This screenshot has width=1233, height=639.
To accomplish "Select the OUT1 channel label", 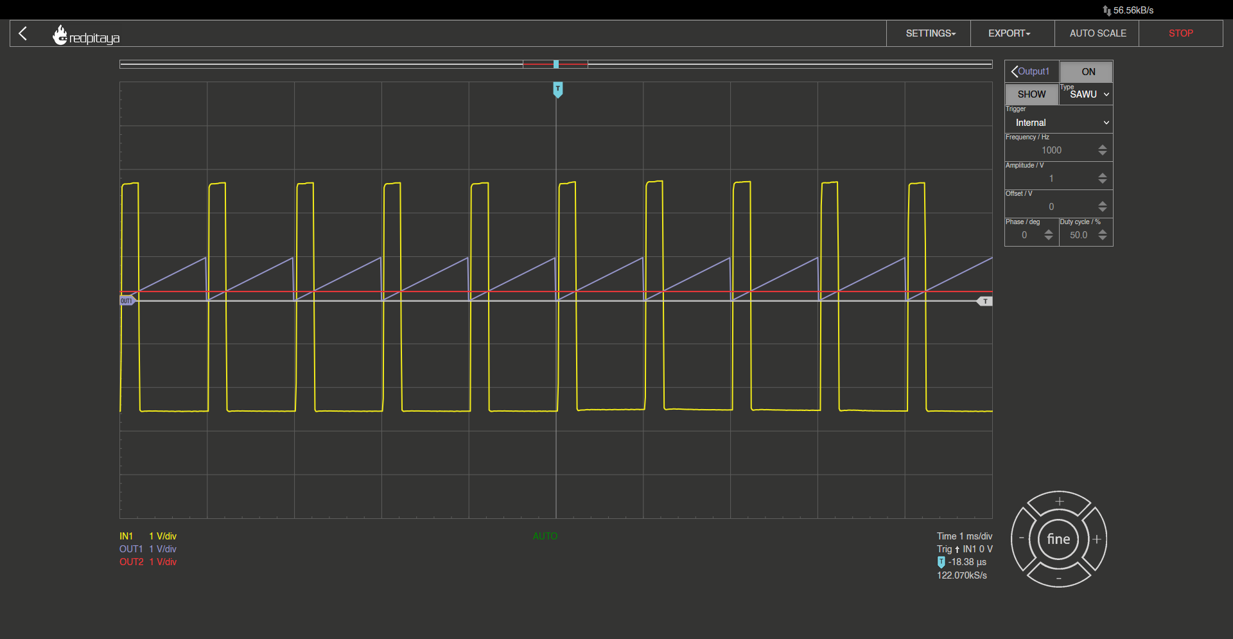I will point(131,549).
